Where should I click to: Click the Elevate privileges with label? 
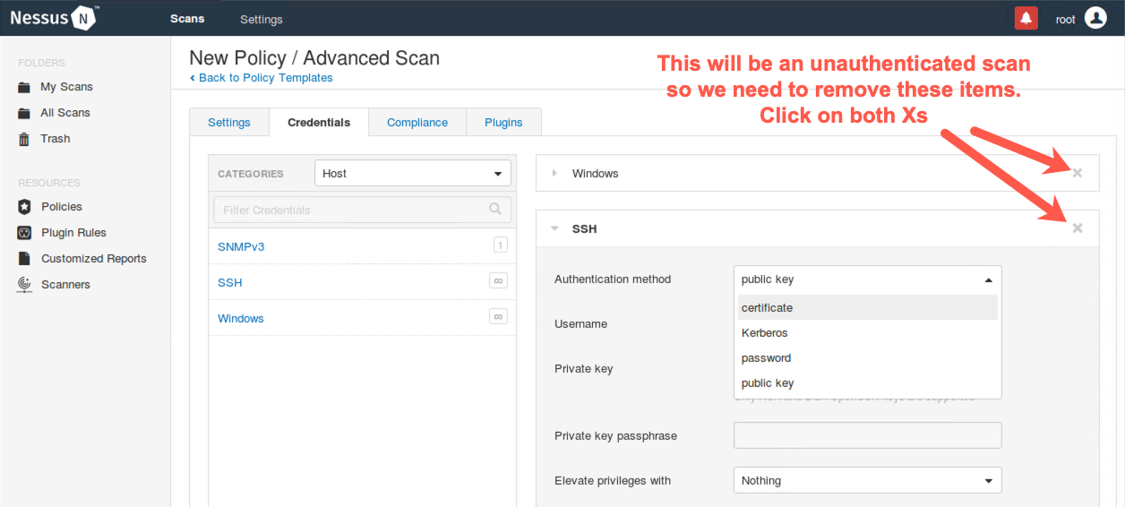pos(613,481)
